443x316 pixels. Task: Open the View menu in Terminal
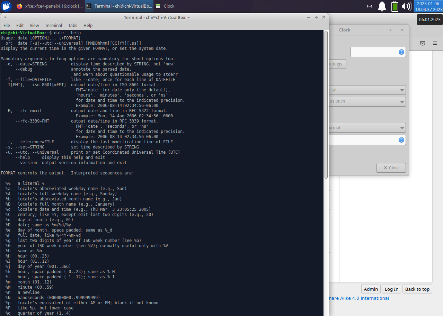click(34, 25)
